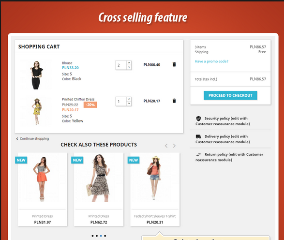This screenshot has width=284, height=240.
Task: Go to next cross-selling products arrow
Action: (174, 146)
